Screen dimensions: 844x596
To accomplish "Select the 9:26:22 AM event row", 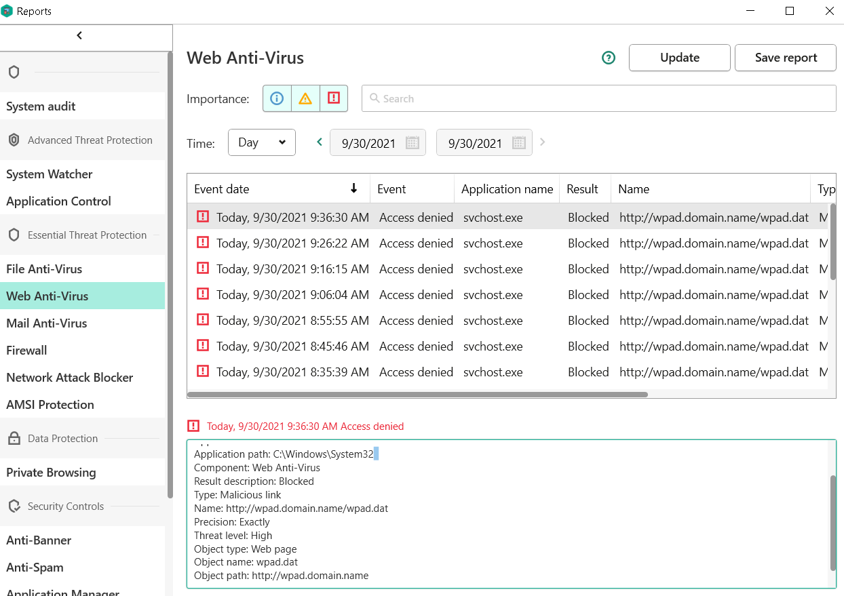I will tap(507, 243).
